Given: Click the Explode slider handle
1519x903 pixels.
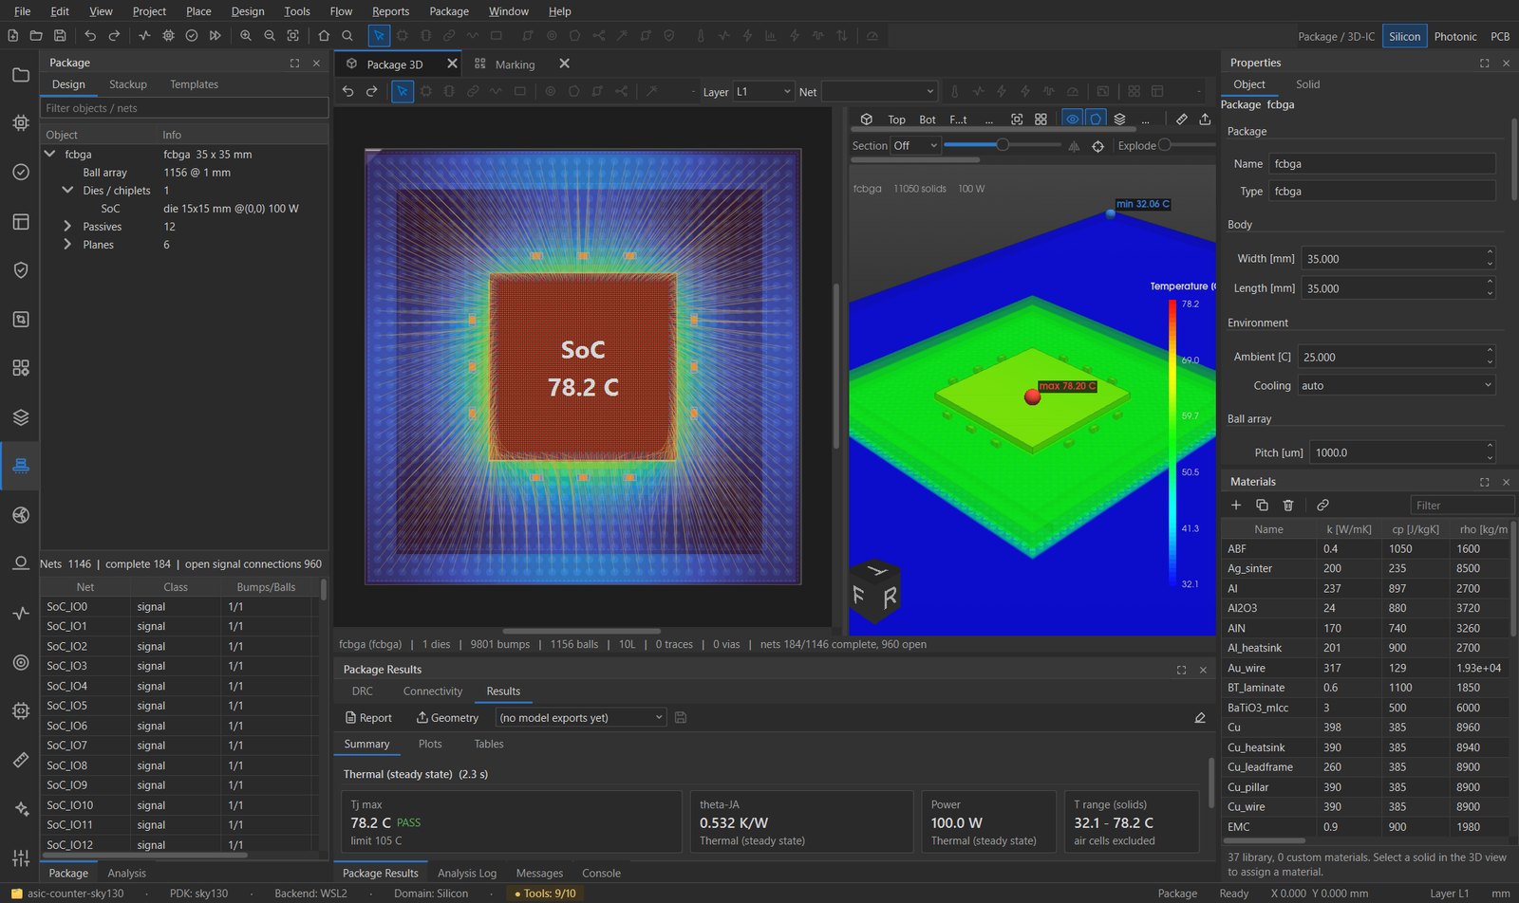Looking at the screenshot, I should 1165,145.
